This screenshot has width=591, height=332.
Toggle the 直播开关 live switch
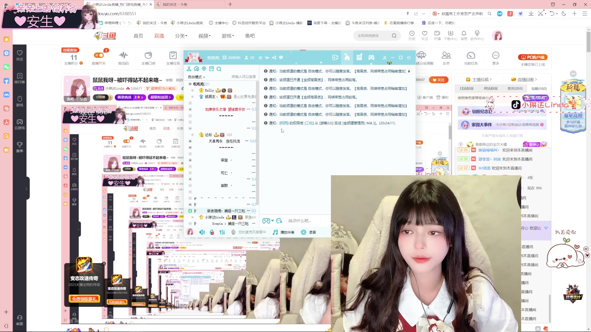coord(99,55)
